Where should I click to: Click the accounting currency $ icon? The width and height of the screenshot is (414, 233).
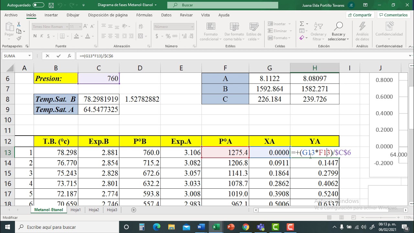[157, 36]
